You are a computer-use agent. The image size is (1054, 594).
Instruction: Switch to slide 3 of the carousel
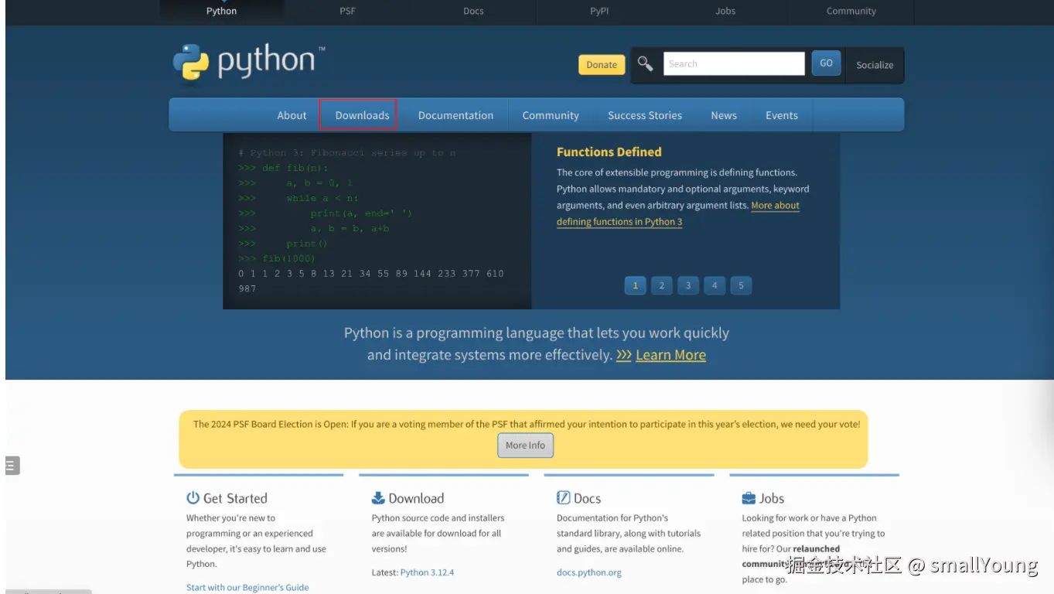click(x=687, y=285)
